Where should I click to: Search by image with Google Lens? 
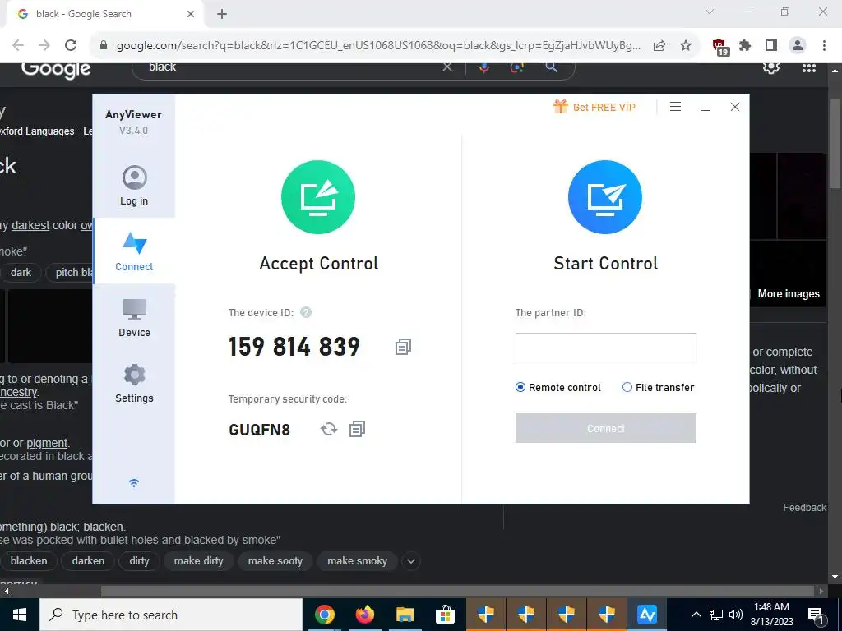point(517,67)
